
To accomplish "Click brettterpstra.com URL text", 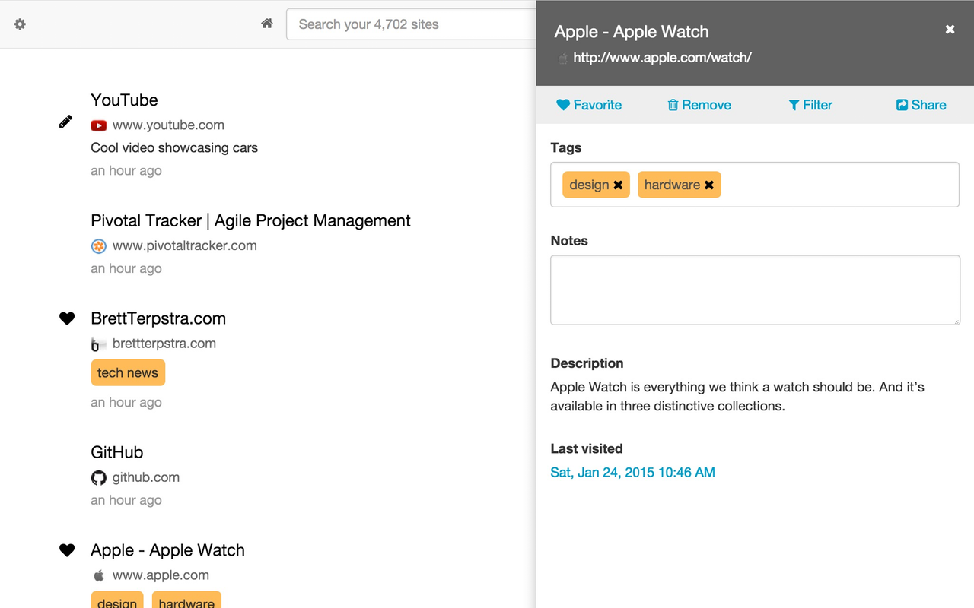I will coord(164,344).
